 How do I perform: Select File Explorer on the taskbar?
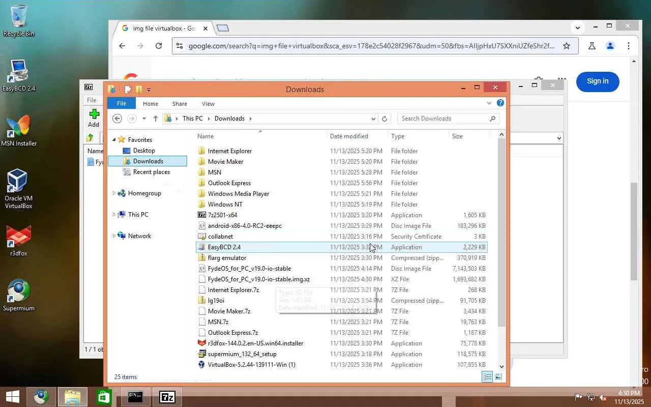click(72, 397)
